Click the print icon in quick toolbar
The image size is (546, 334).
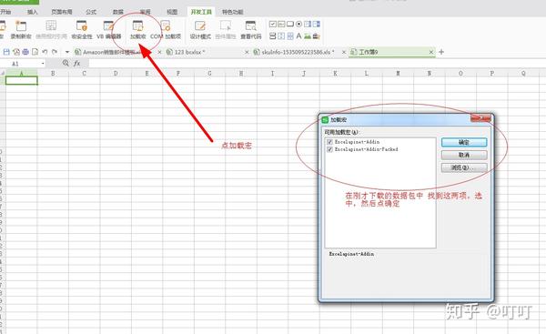25,52
